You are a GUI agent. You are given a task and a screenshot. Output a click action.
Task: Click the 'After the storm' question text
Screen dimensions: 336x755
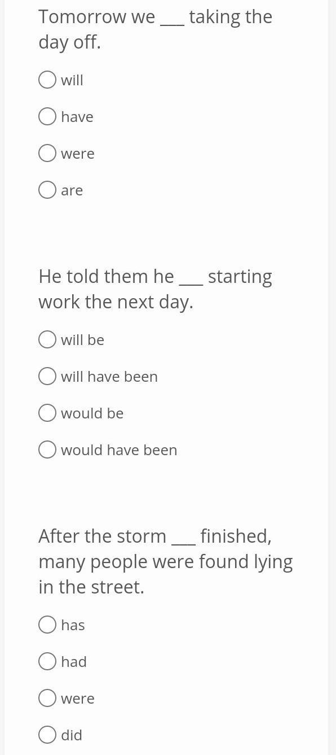(x=166, y=561)
